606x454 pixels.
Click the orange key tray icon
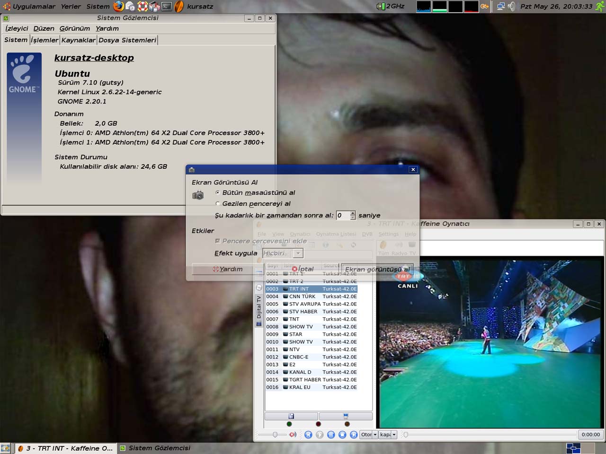coord(484,6)
